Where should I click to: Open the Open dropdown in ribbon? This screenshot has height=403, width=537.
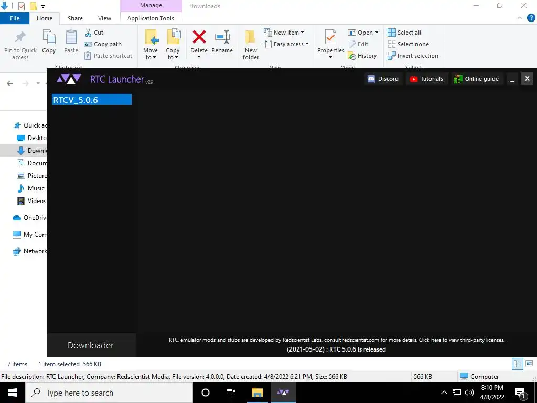(363, 33)
